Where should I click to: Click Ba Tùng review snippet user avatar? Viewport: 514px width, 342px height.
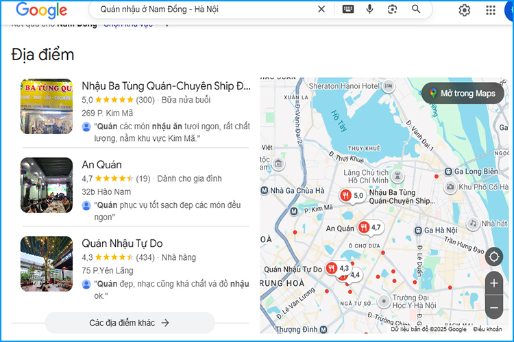(86, 127)
